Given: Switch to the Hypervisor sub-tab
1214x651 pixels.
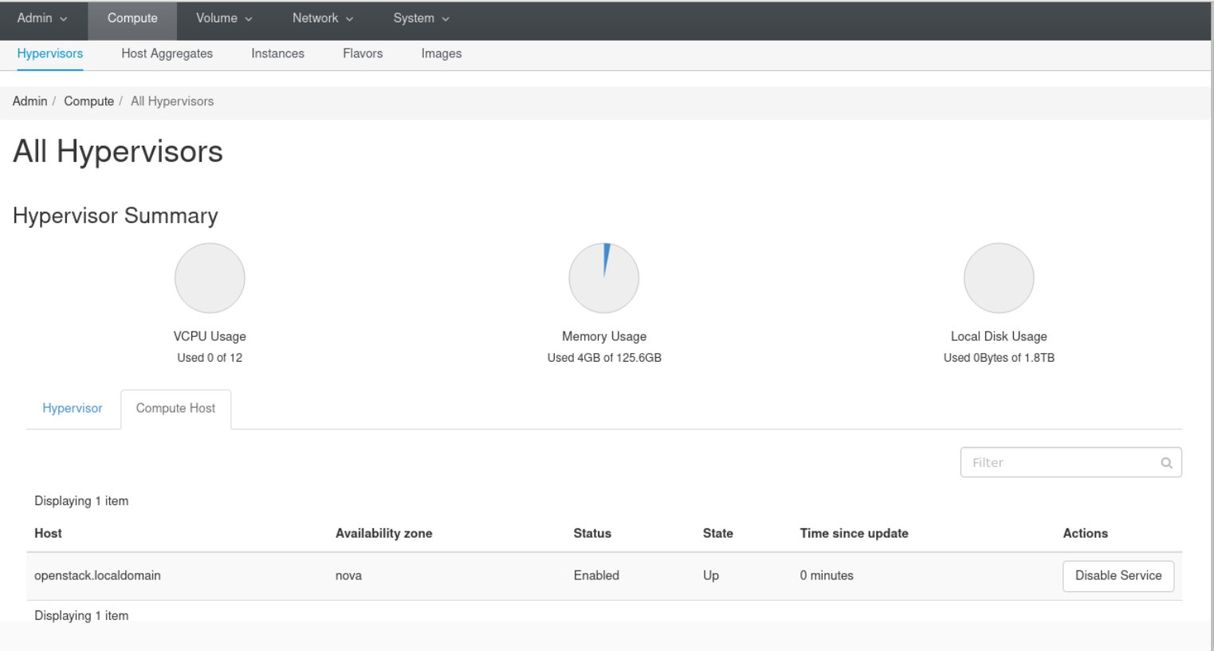Looking at the screenshot, I should point(72,408).
